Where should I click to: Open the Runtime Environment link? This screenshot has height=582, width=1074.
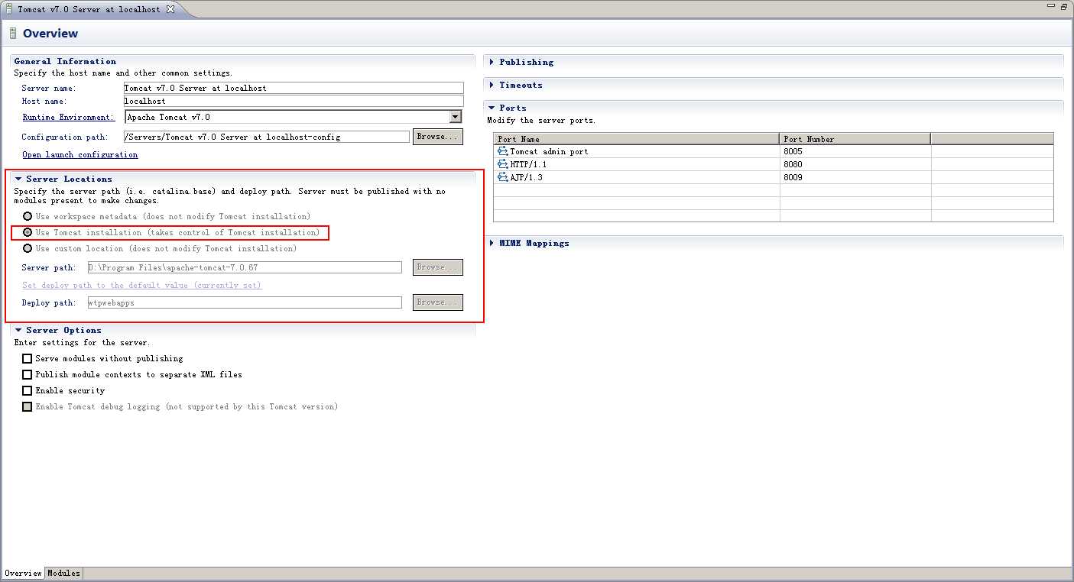click(x=68, y=117)
